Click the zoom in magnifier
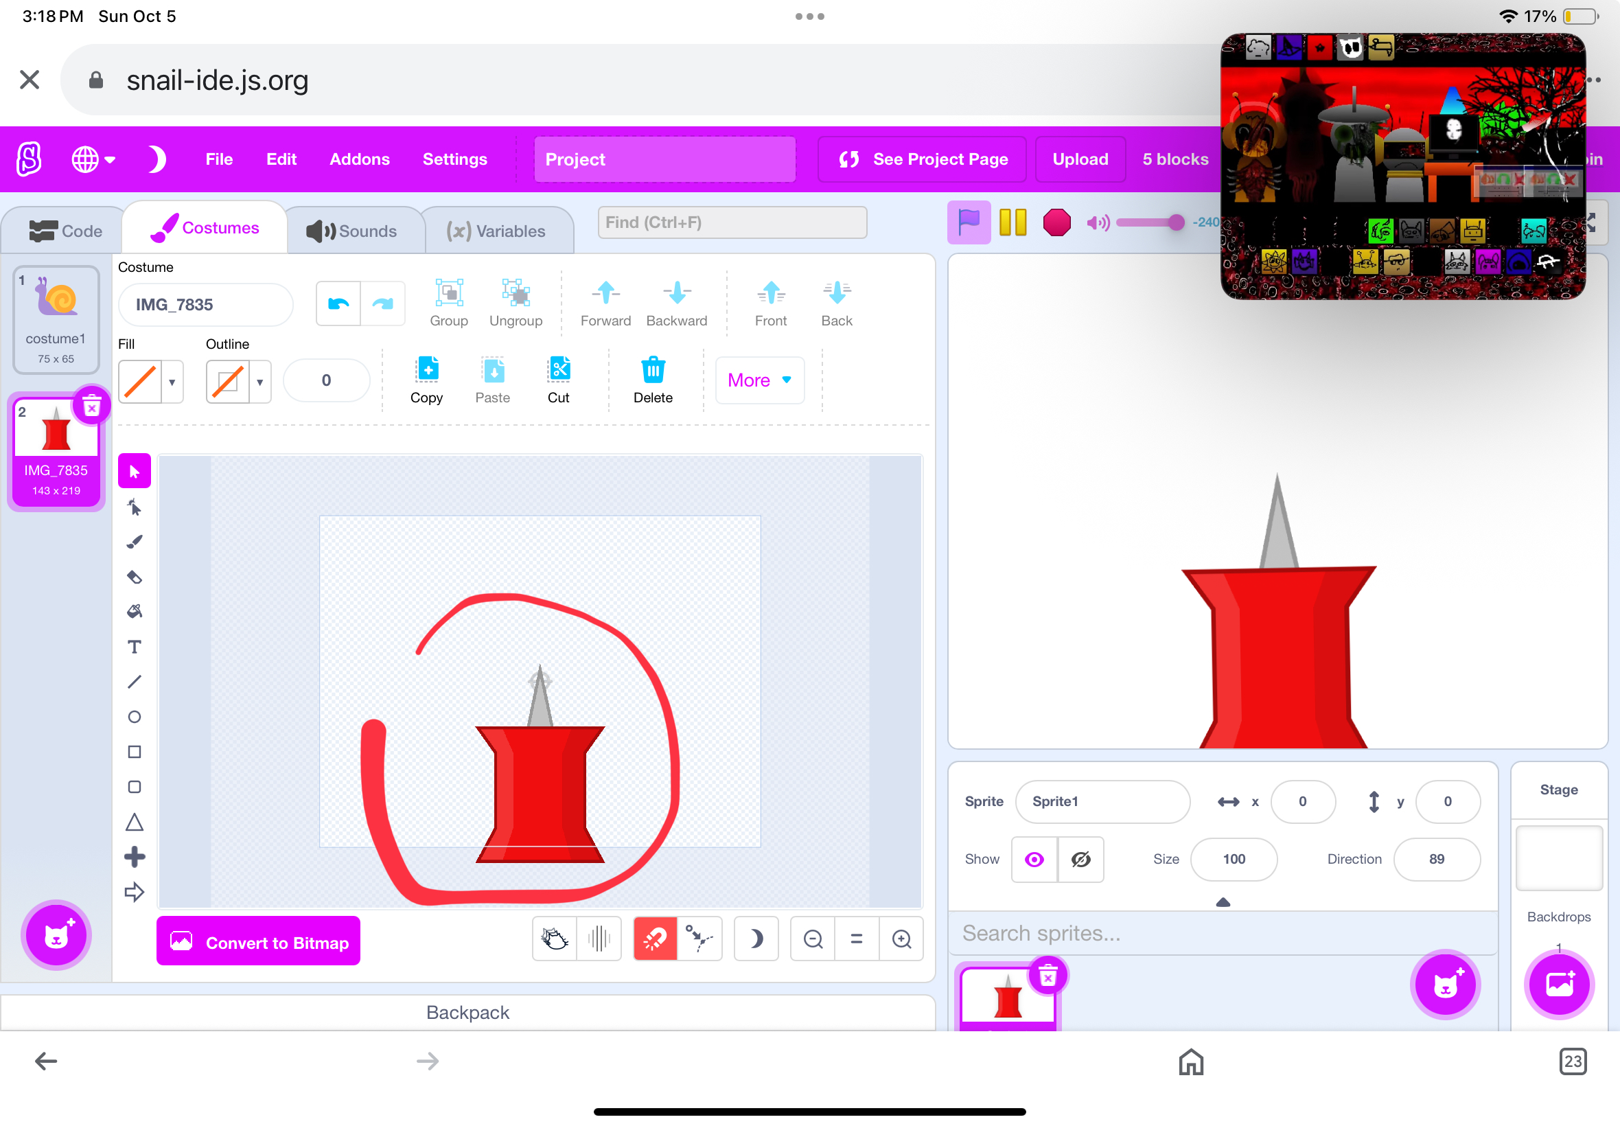 coord(901,939)
